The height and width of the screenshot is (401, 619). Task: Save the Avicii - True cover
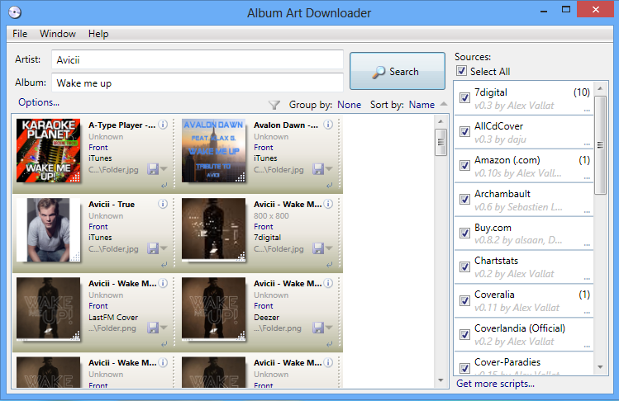[x=153, y=248]
